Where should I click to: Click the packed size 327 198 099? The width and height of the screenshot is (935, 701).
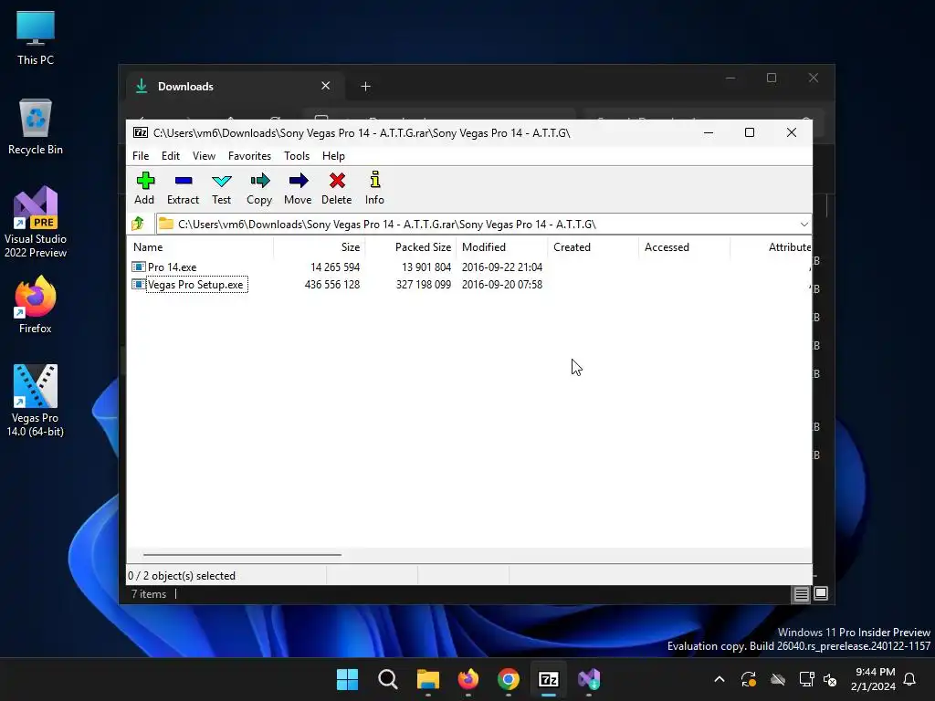click(x=424, y=285)
